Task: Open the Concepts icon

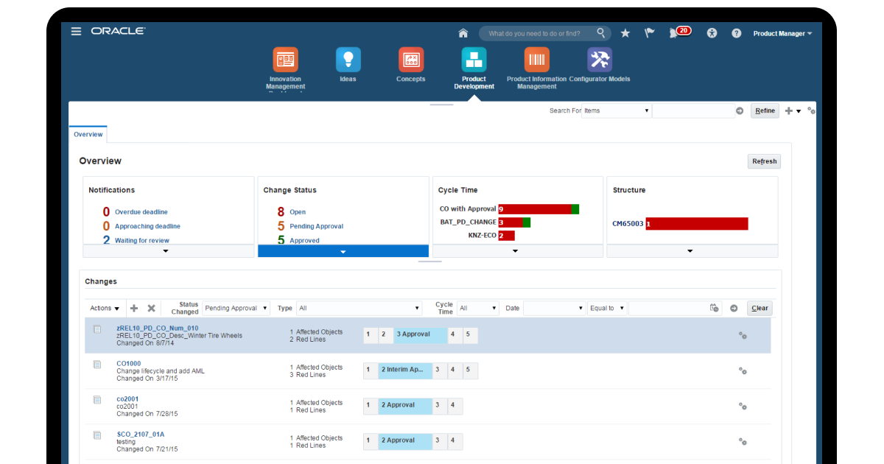Action: [x=410, y=59]
